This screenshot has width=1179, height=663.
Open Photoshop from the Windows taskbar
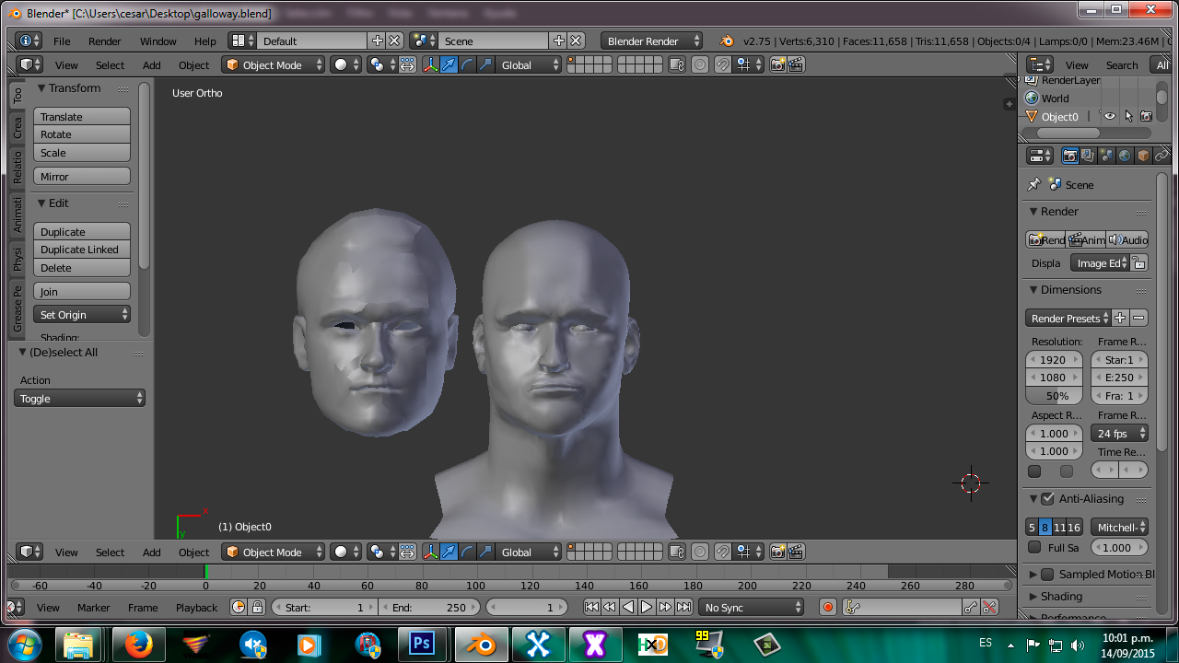[421, 645]
